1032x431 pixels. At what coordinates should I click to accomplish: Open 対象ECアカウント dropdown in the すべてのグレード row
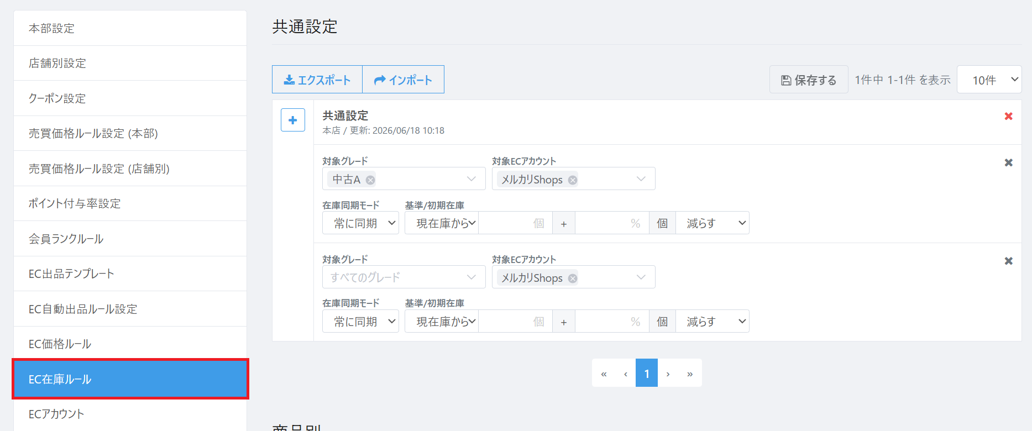pyautogui.click(x=573, y=277)
